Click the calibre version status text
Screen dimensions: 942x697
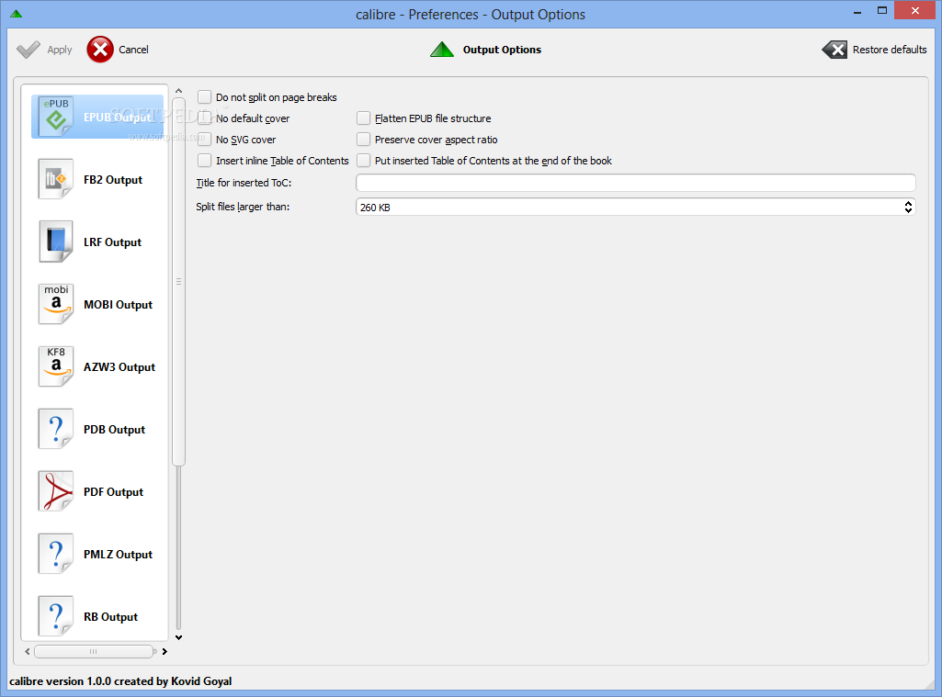click(120, 680)
